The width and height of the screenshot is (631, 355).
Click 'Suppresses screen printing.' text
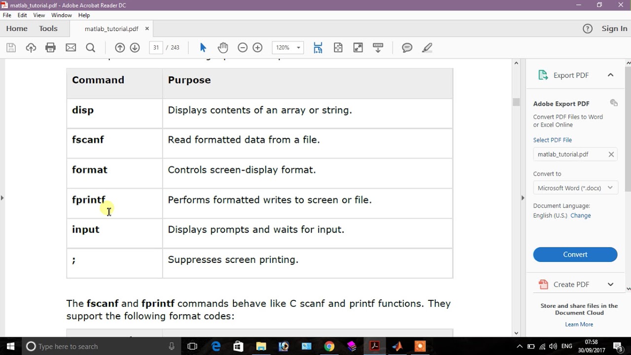tap(233, 259)
